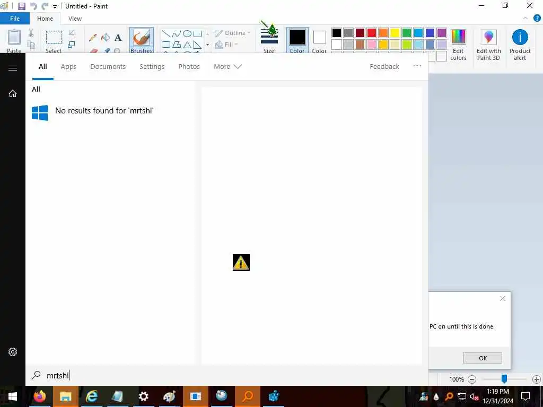Click the Home icon in search sidebar
This screenshot has height=407, width=543.
coord(13,93)
